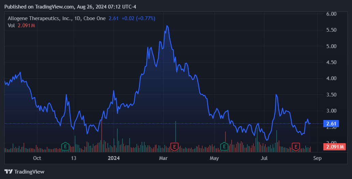Screen dimensions: 352x179
Task: Click the price line peak in March
Action: pyautogui.click(x=167, y=26)
